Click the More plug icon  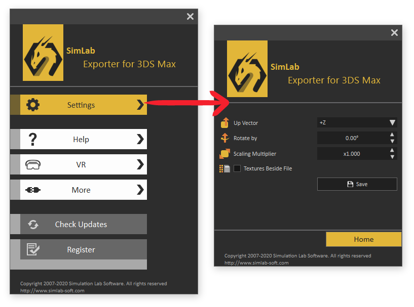[33, 190]
